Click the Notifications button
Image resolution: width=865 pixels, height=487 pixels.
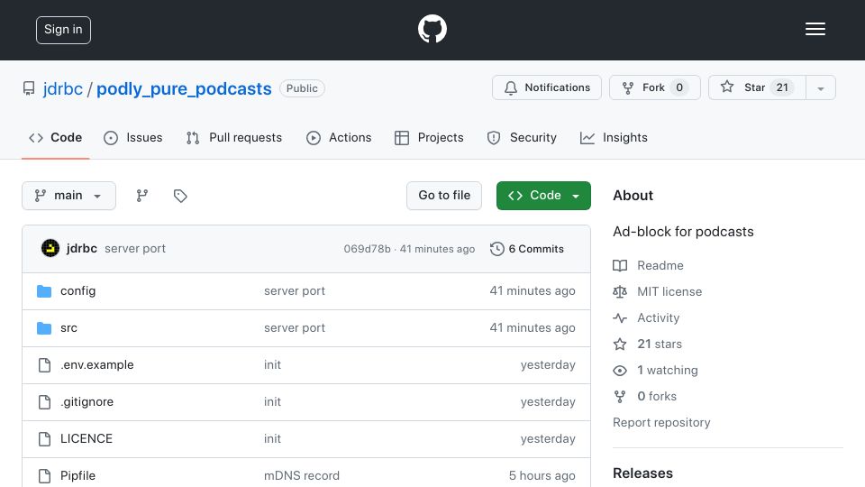547,87
